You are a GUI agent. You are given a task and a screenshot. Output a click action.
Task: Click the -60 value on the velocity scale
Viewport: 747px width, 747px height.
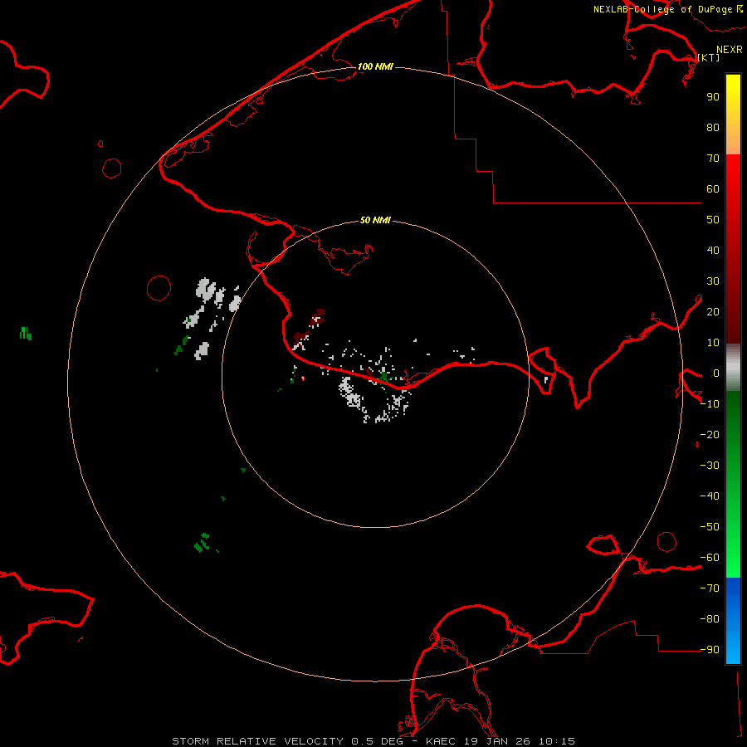click(710, 558)
